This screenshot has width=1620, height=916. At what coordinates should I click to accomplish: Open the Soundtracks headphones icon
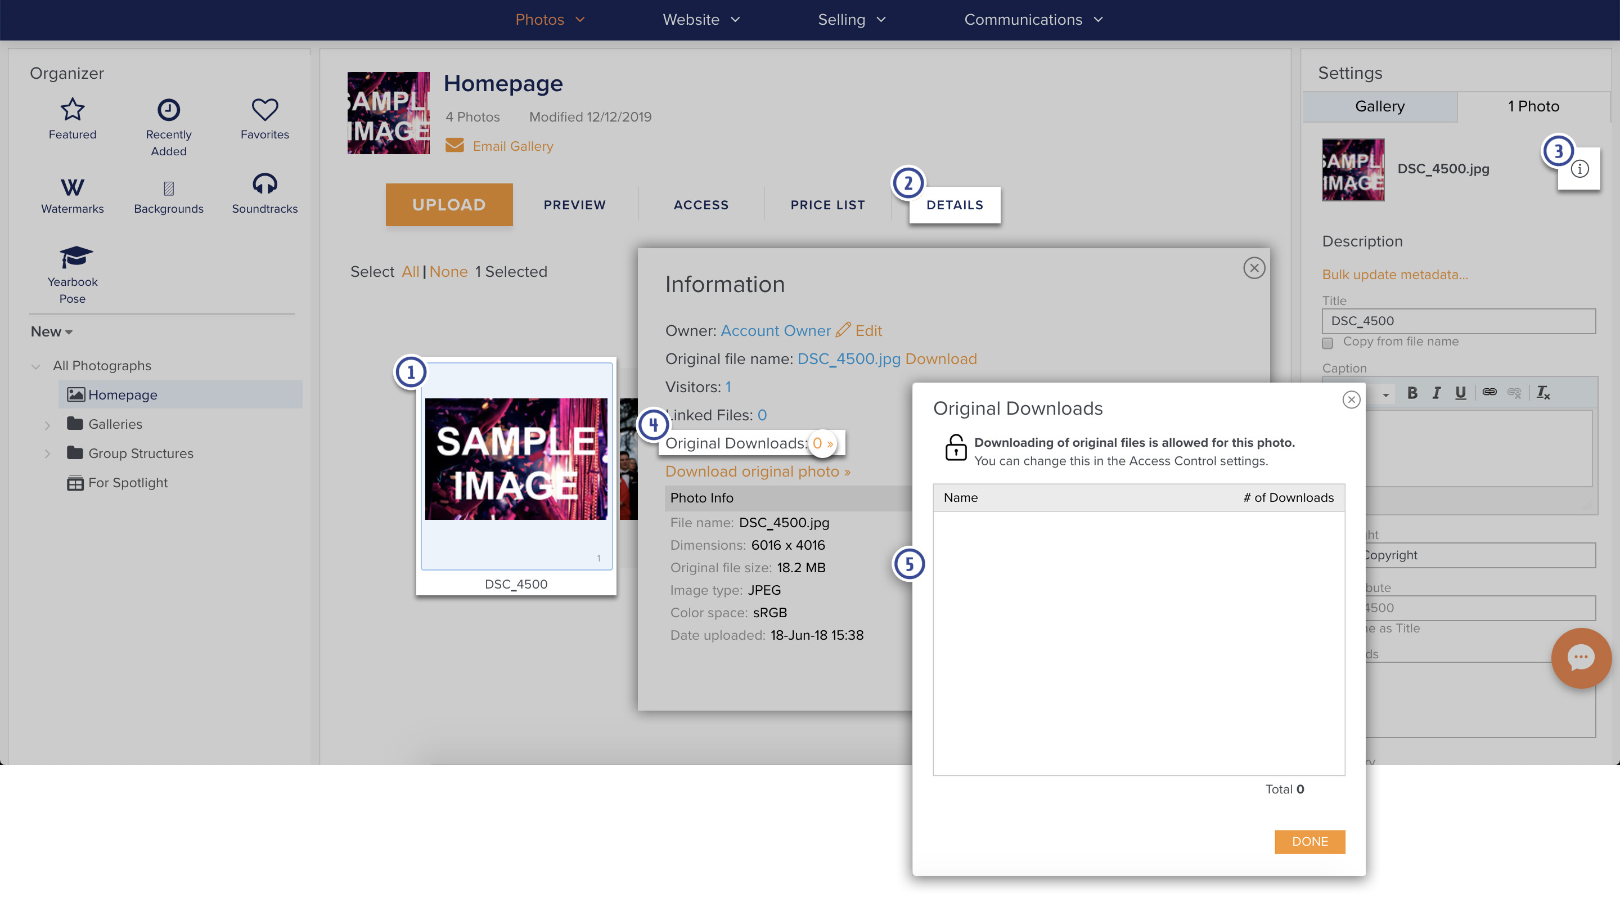coord(265,183)
